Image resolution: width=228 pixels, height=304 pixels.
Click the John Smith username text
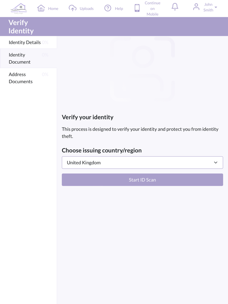(x=208, y=7)
